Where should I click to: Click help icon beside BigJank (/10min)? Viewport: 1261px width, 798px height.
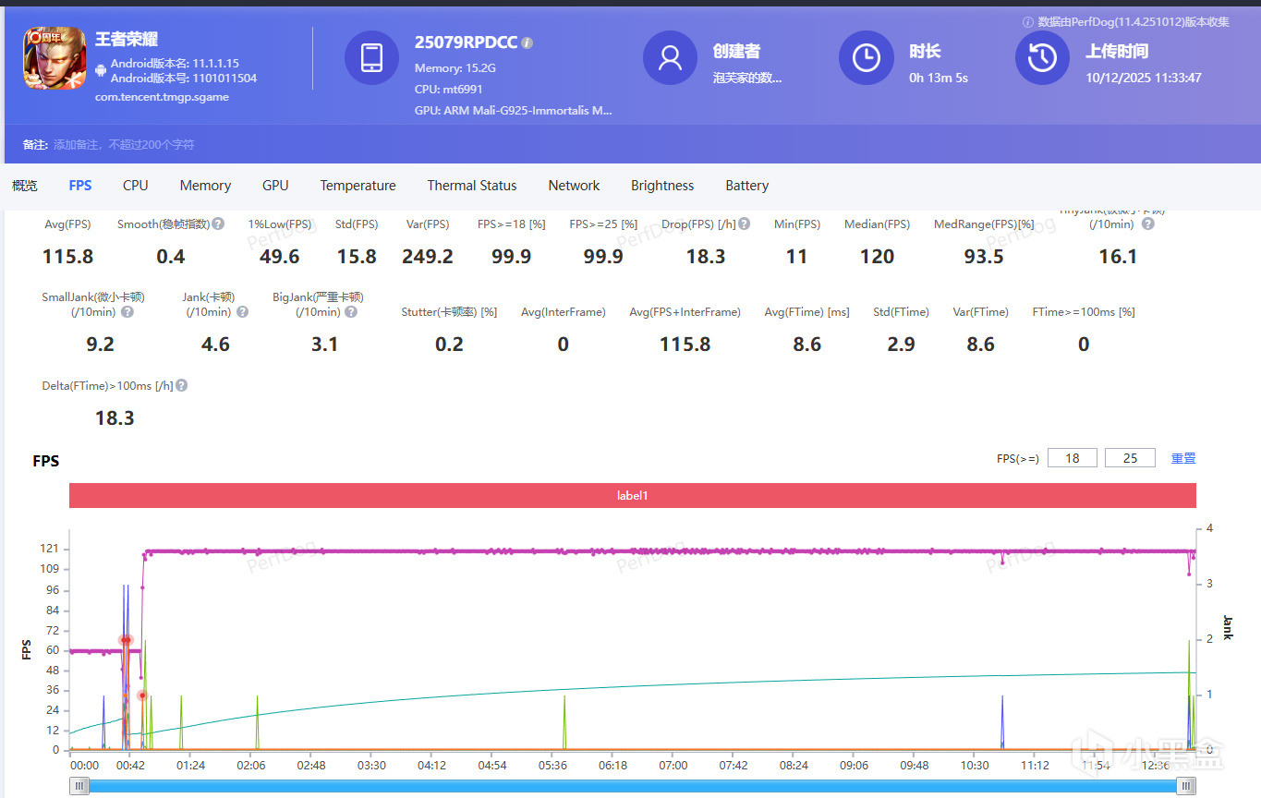(x=350, y=312)
